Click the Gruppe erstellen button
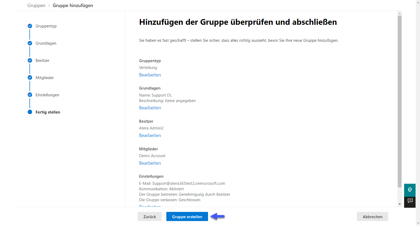Image resolution: width=420 pixels, height=226 pixels. point(187,217)
